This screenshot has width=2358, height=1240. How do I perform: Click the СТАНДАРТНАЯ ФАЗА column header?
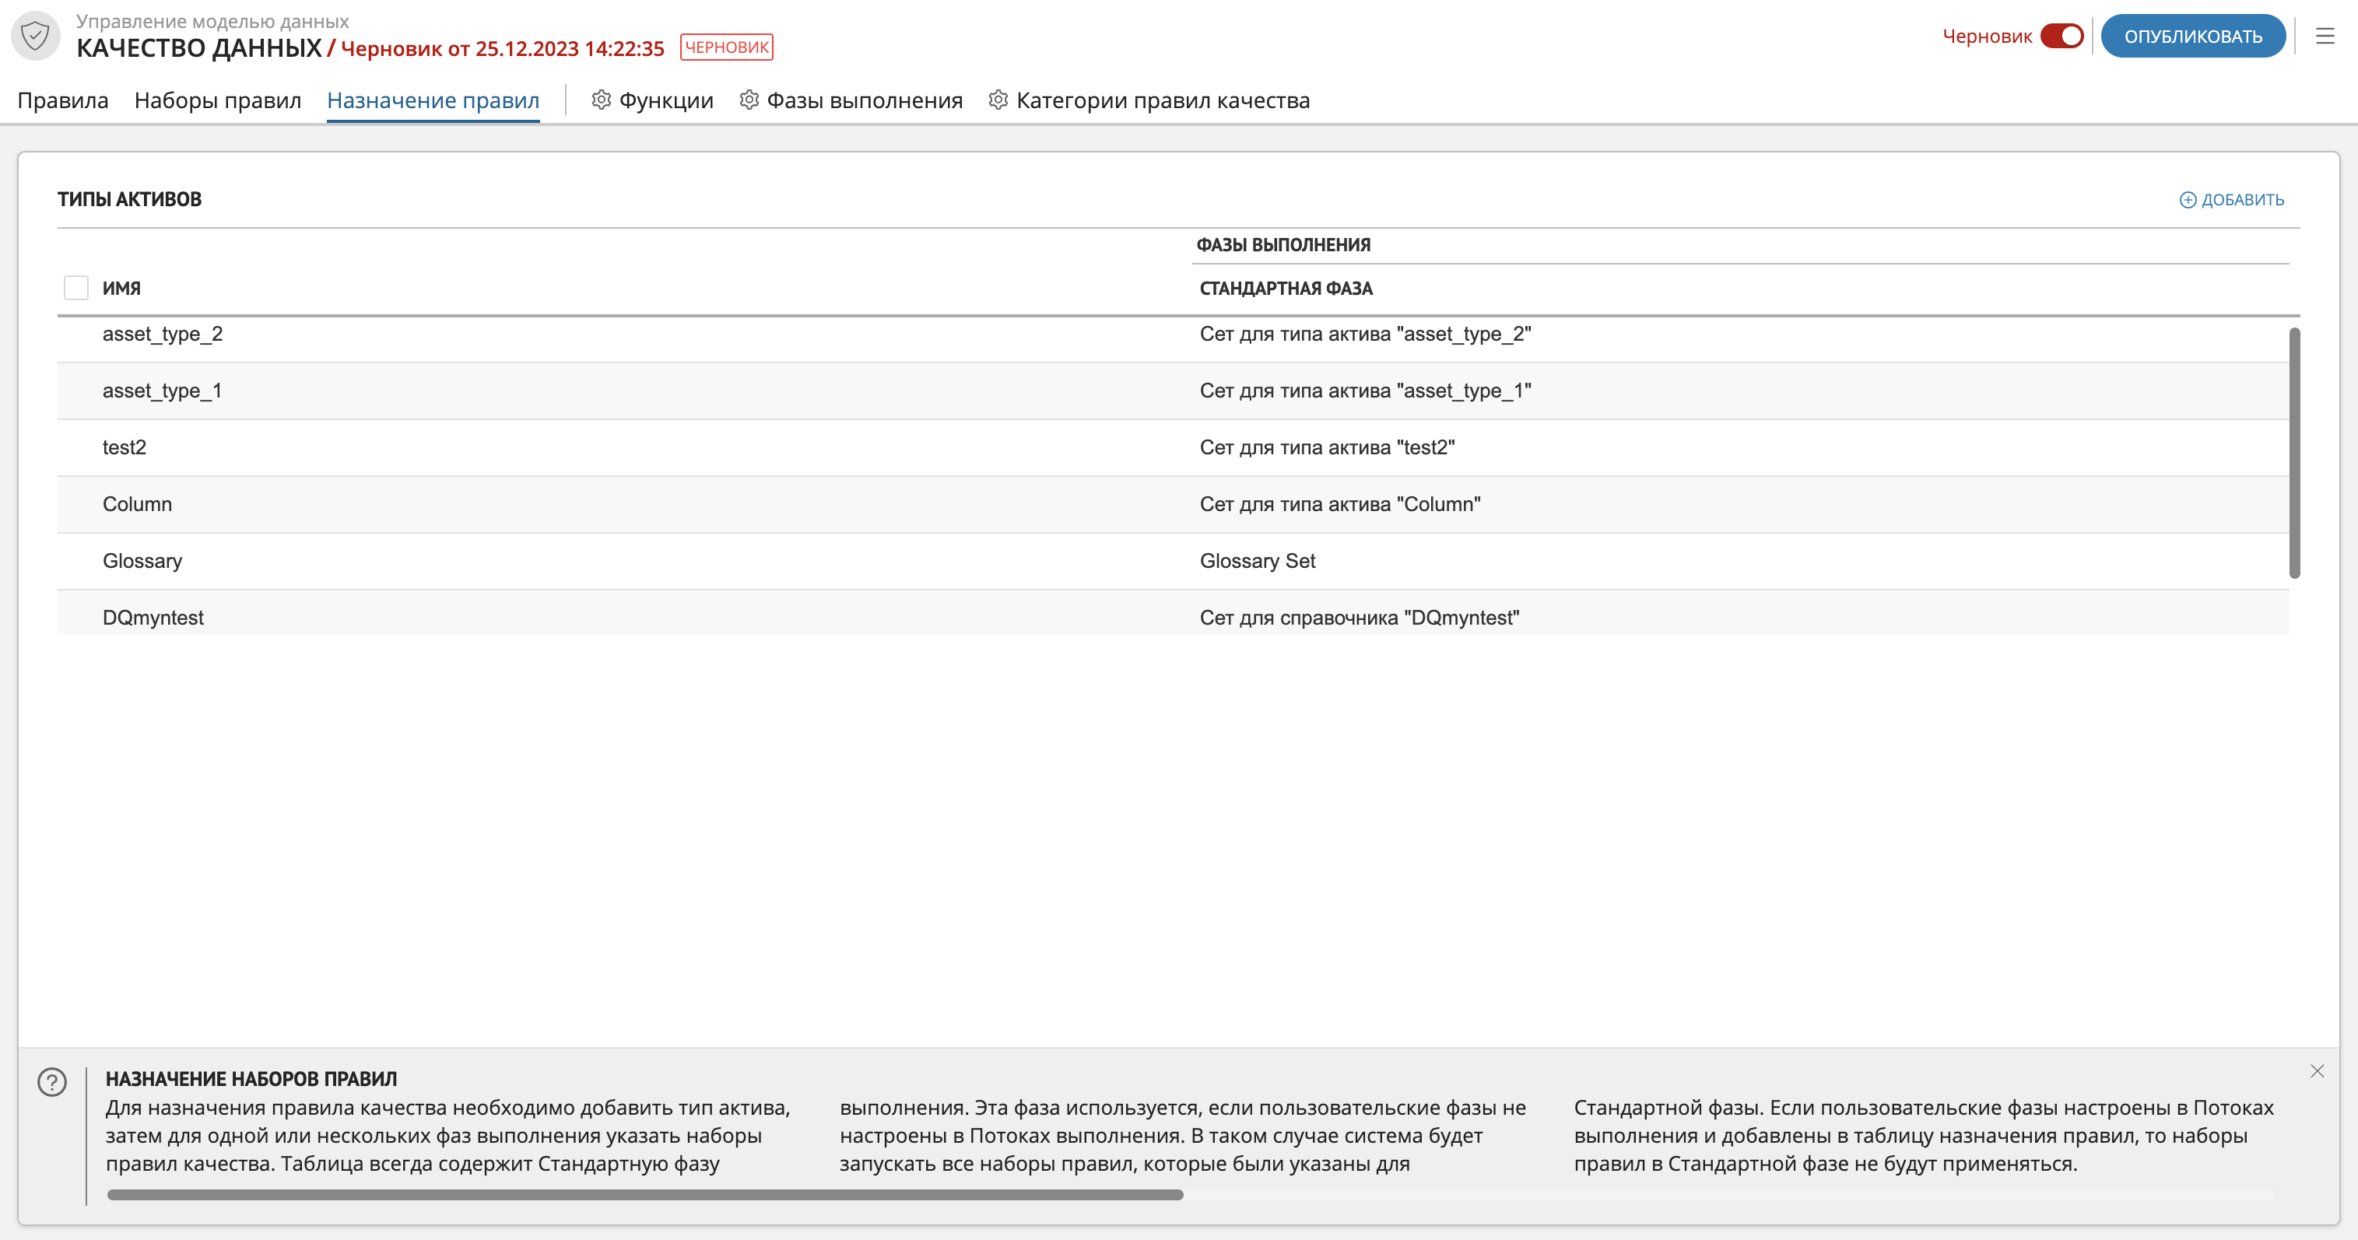(1286, 289)
